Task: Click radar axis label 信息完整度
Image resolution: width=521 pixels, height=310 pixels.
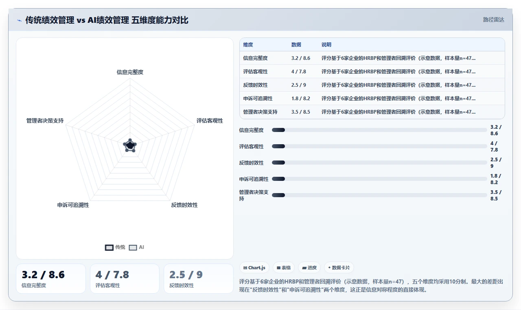Action: pos(130,72)
